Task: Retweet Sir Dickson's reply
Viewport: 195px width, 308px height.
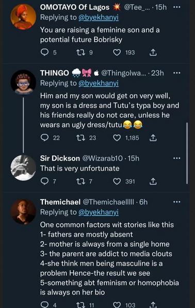Action: tap(80, 181)
